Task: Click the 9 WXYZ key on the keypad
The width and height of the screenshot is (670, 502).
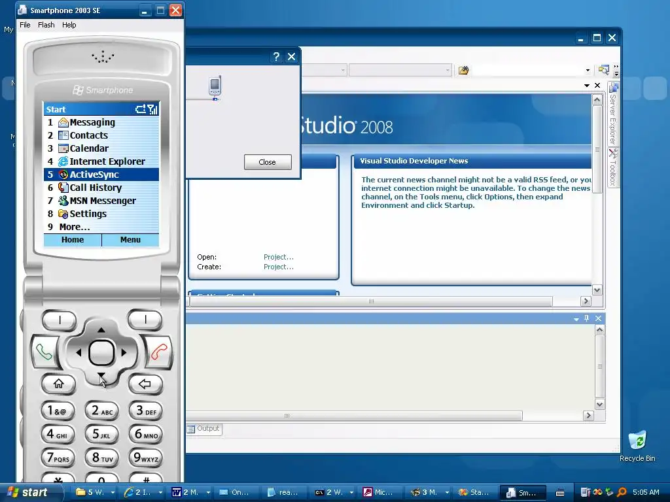Action: click(146, 458)
